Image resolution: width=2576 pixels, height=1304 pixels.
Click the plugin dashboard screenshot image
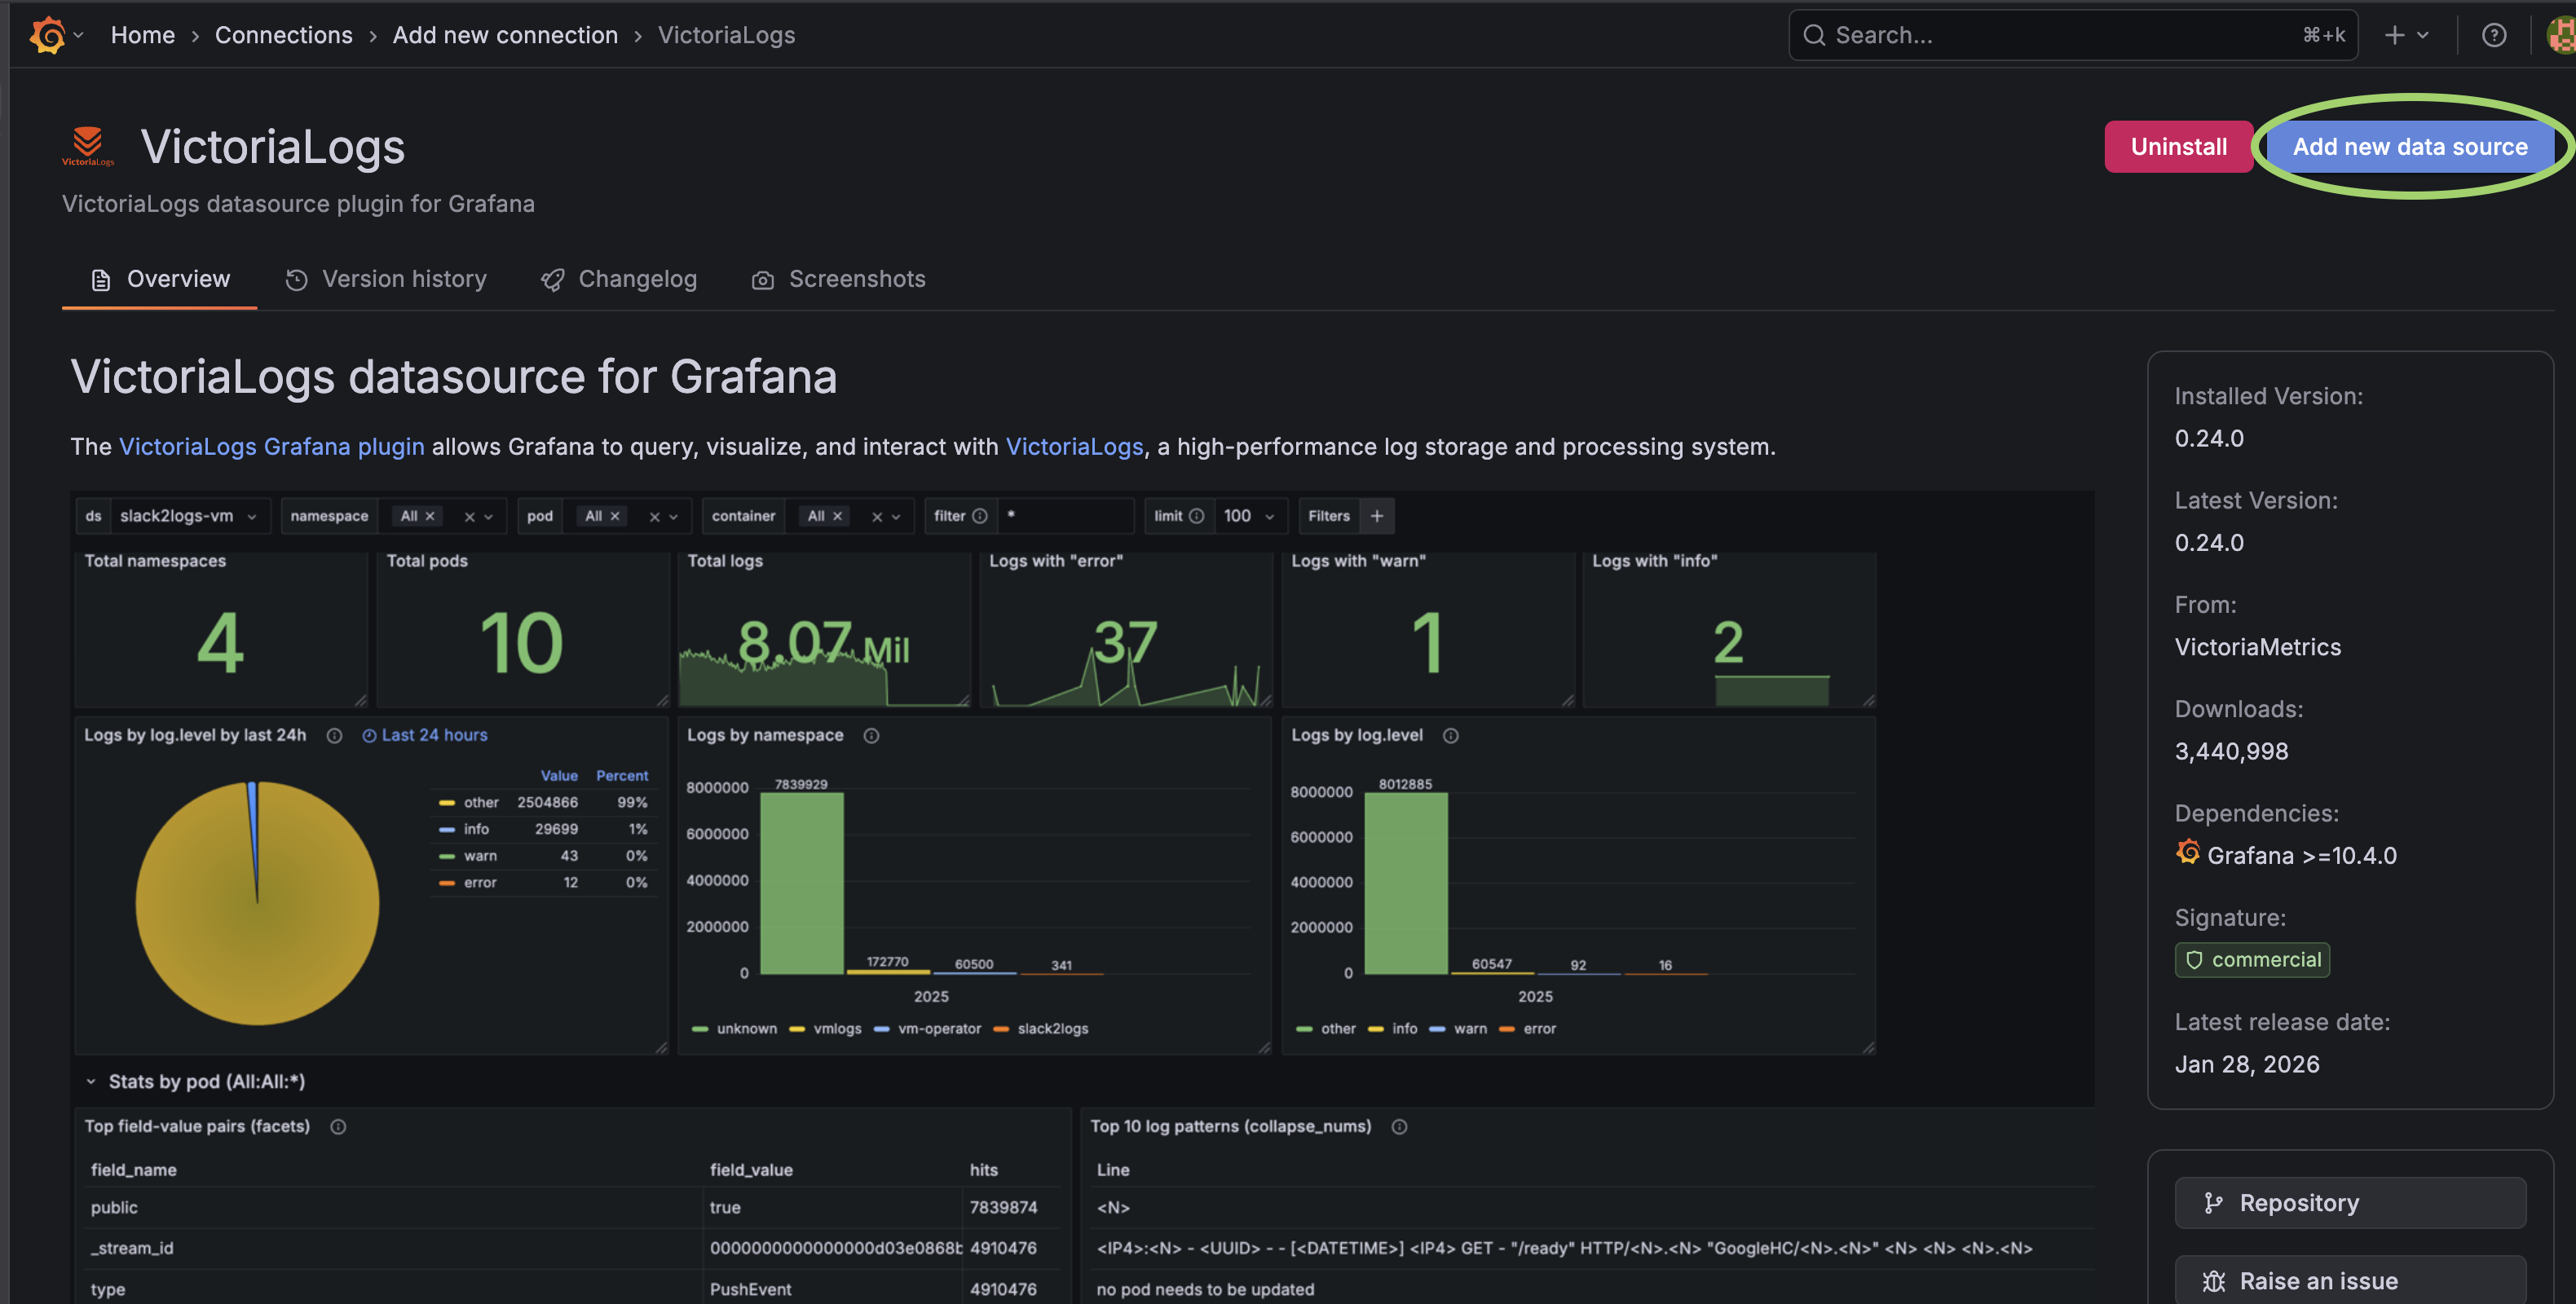pyautogui.click(x=1082, y=897)
